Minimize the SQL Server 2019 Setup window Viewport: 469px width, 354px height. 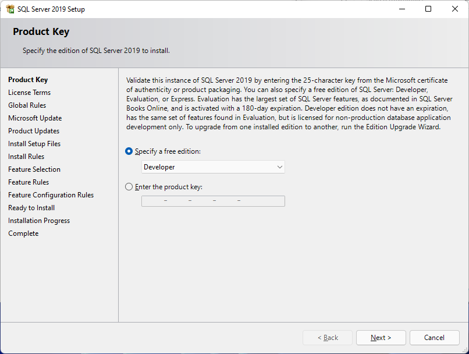pyautogui.click(x=402, y=9)
